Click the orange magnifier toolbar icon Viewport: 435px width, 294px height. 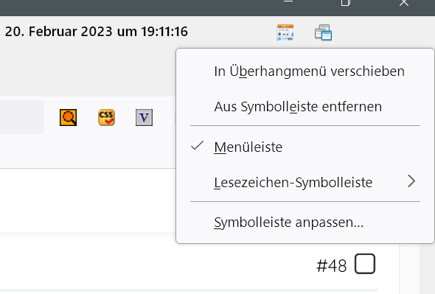point(69,117)
